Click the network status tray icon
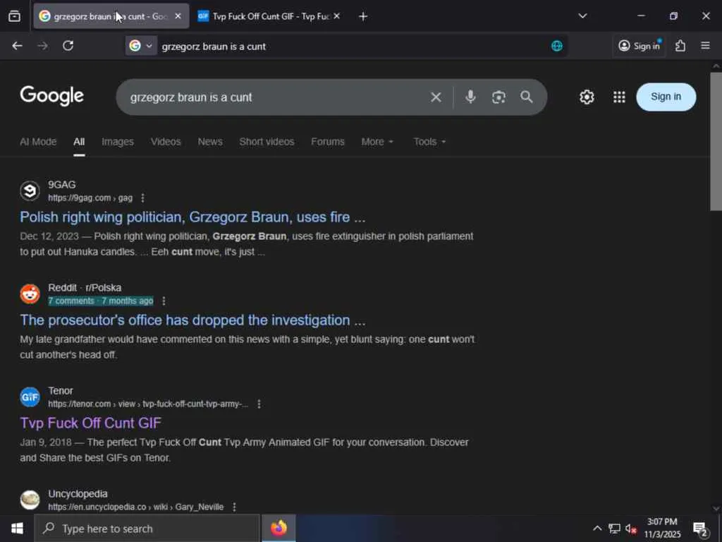 614,529
